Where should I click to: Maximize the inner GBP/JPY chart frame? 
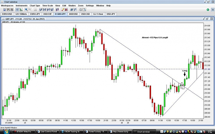coord(207,19)
